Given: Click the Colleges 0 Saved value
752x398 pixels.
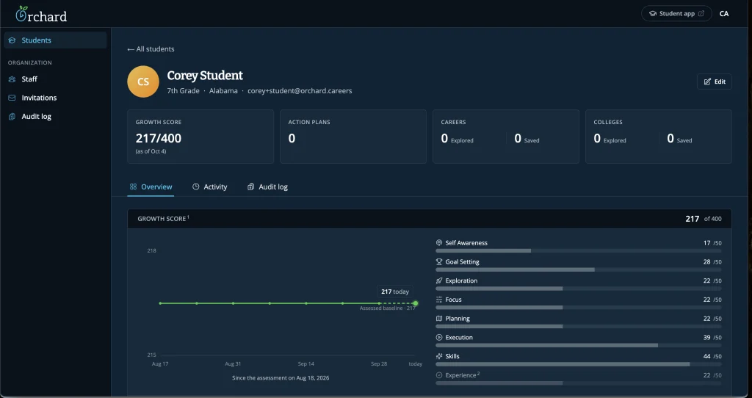Looking at the screenshot, I should coord(679,139).
